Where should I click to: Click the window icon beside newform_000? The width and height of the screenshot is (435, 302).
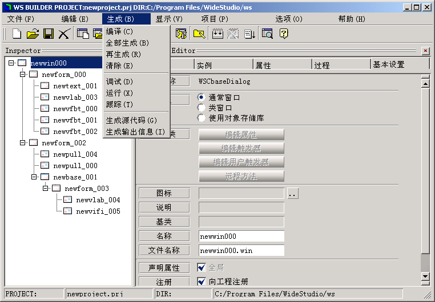33,74
